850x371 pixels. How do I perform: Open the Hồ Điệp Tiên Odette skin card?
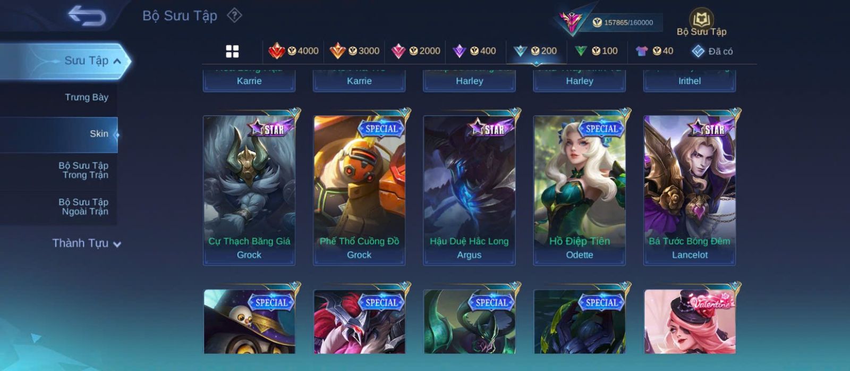(x=580, y=190)
